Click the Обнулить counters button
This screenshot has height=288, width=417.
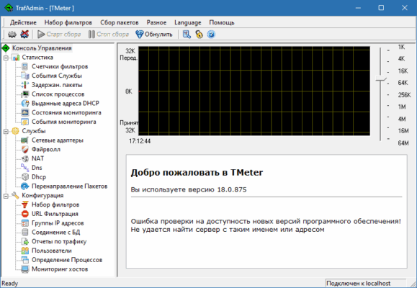(154, 35)
